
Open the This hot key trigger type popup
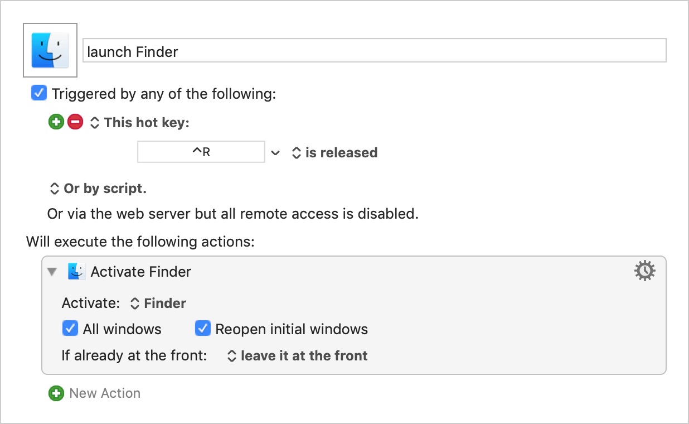tap(140, 123)
